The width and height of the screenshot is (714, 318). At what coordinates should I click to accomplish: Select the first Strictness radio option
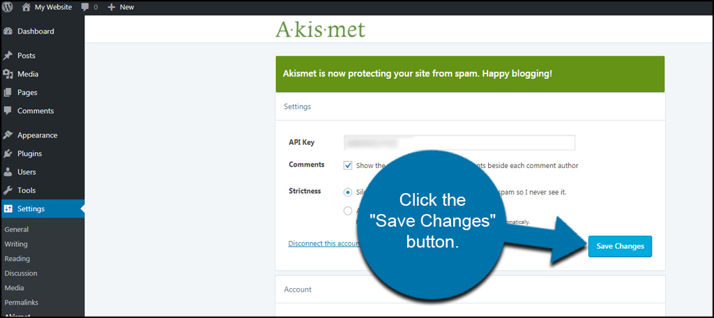348,192
